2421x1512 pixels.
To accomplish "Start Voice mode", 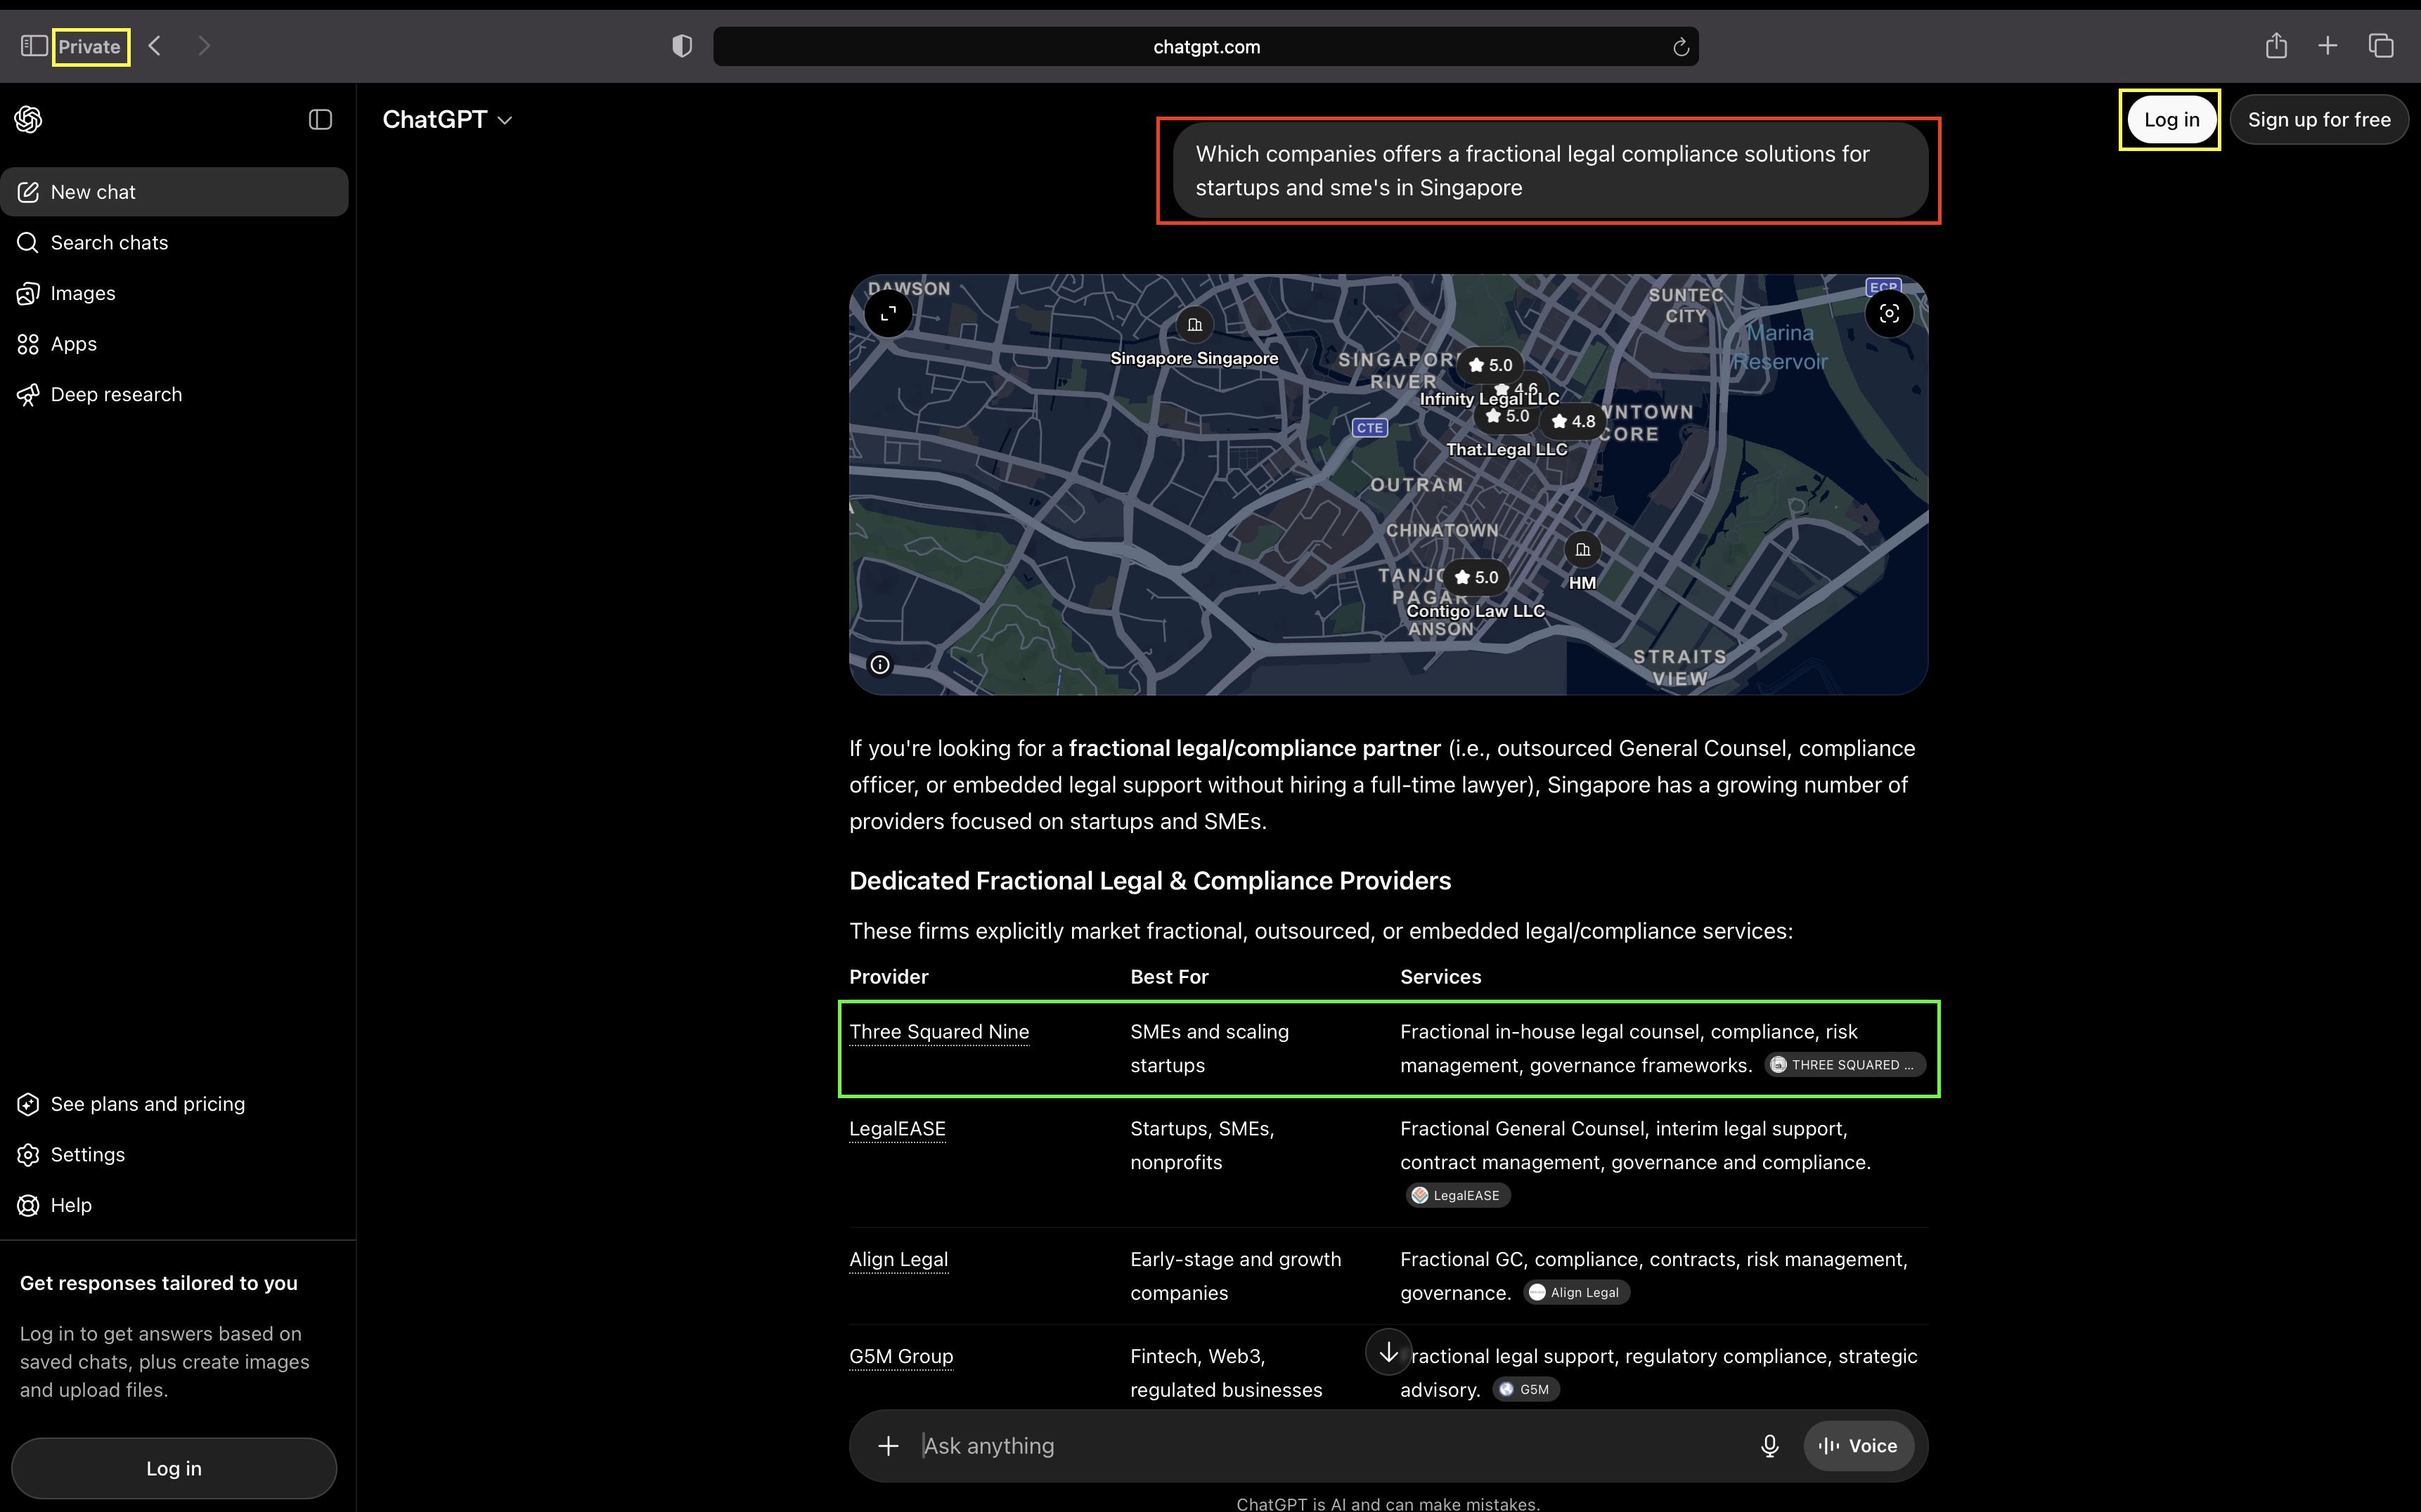I will click(x=1858, y=1446).
